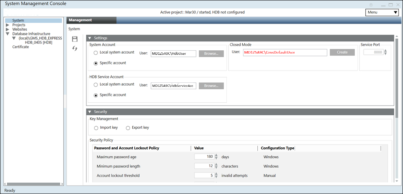This screenshot has height=194, width=403.
Task: Open the Menu dropdown
Action: point(381,12)
